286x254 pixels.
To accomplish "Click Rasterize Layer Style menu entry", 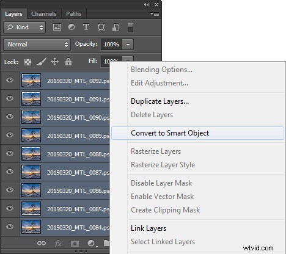I will click(x=163, y=165).
